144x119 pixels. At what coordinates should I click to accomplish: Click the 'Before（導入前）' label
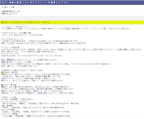[11, 72]
